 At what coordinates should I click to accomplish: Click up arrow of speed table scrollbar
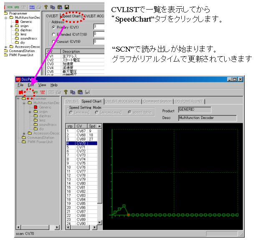point(99,126)
